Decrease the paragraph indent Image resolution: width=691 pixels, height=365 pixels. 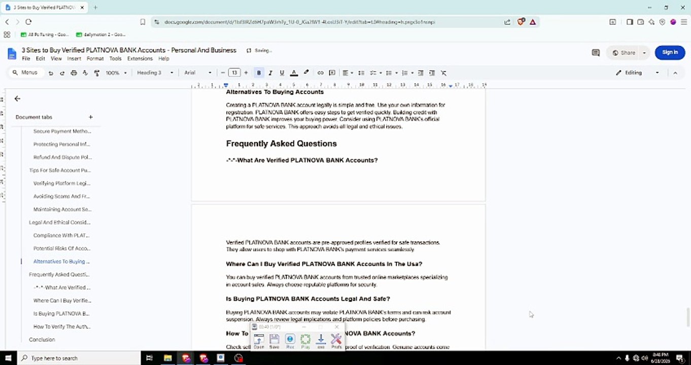coord(421,73)
